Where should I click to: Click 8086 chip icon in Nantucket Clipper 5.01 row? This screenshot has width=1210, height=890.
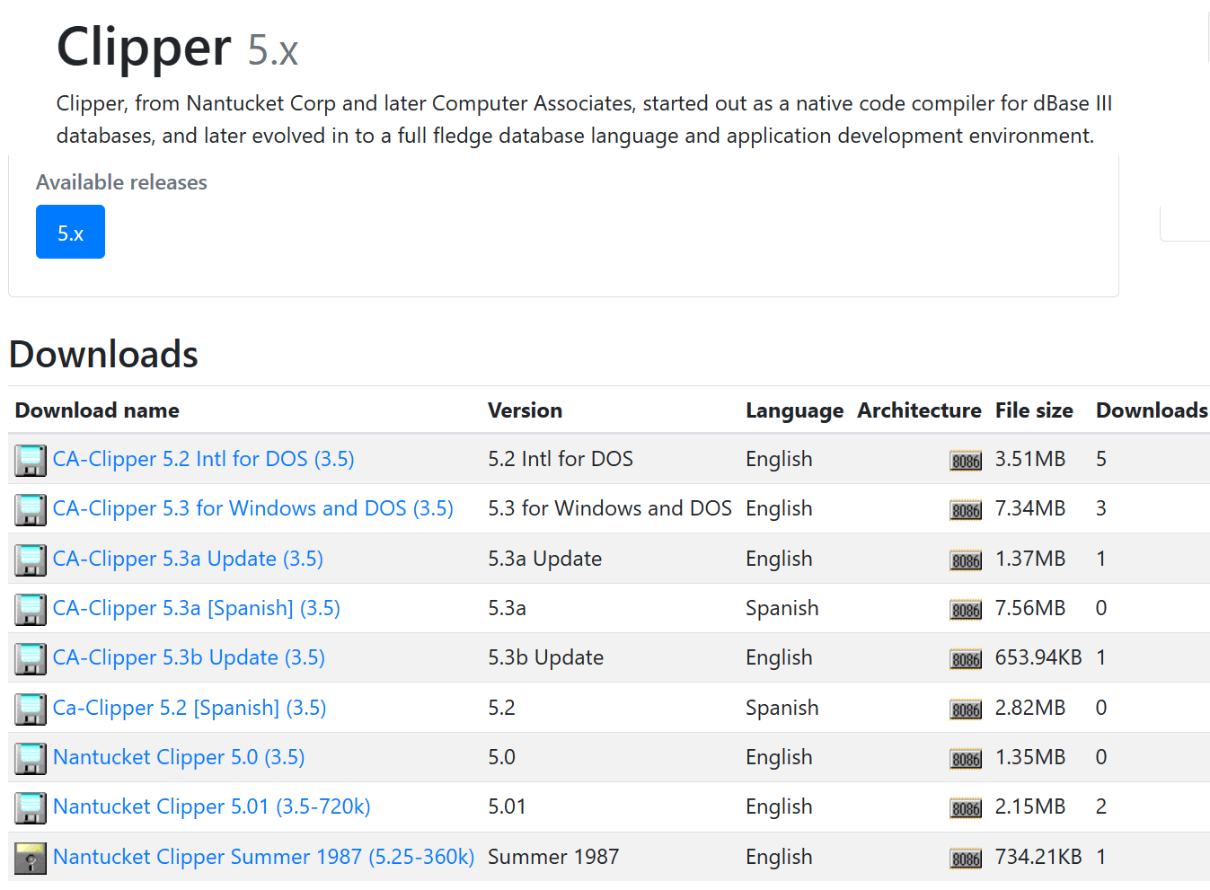[x=966, y=808]
